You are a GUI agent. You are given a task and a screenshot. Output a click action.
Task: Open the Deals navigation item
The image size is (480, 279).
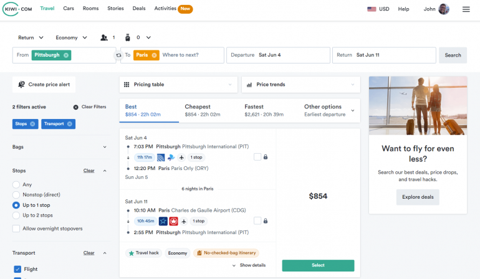tap(139, 9)
